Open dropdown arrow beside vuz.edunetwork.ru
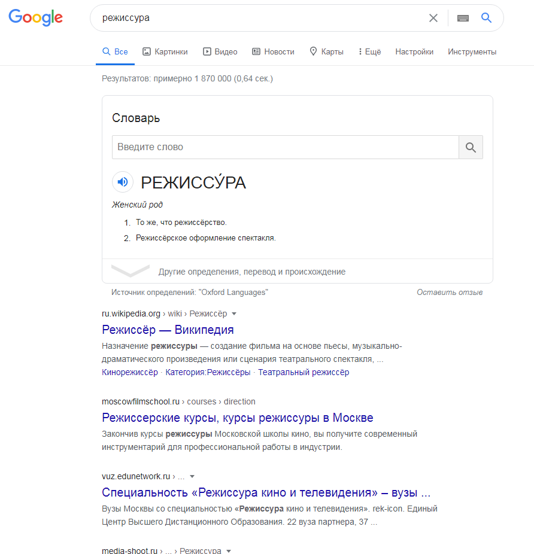This screenshot has width=534, height=554. (192, 477)
